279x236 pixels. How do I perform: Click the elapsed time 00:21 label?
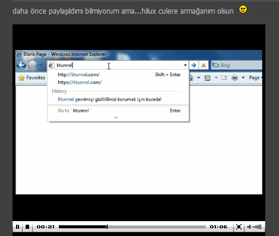coord(46,226)
